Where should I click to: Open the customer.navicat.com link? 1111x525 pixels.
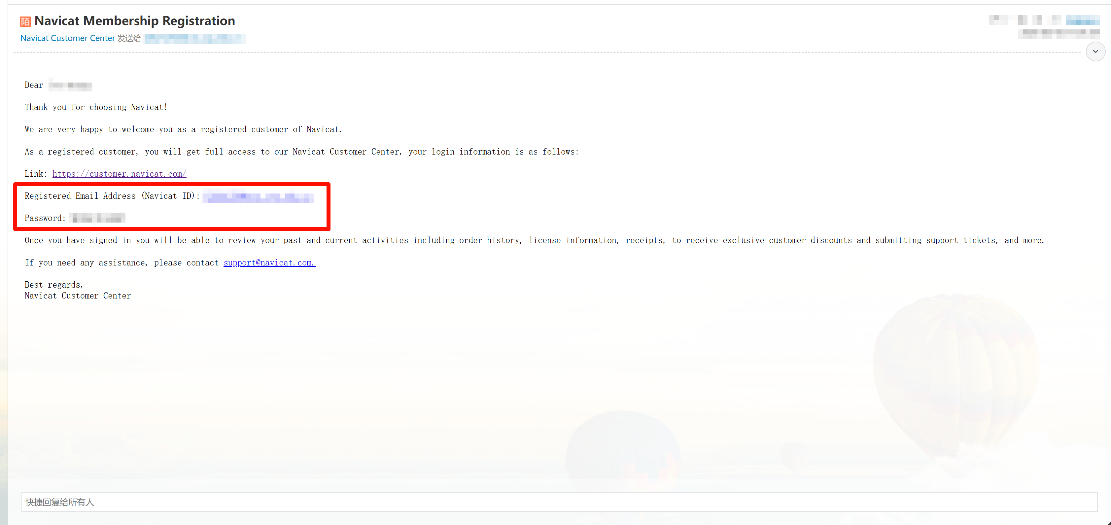click(x=119, y=174)
